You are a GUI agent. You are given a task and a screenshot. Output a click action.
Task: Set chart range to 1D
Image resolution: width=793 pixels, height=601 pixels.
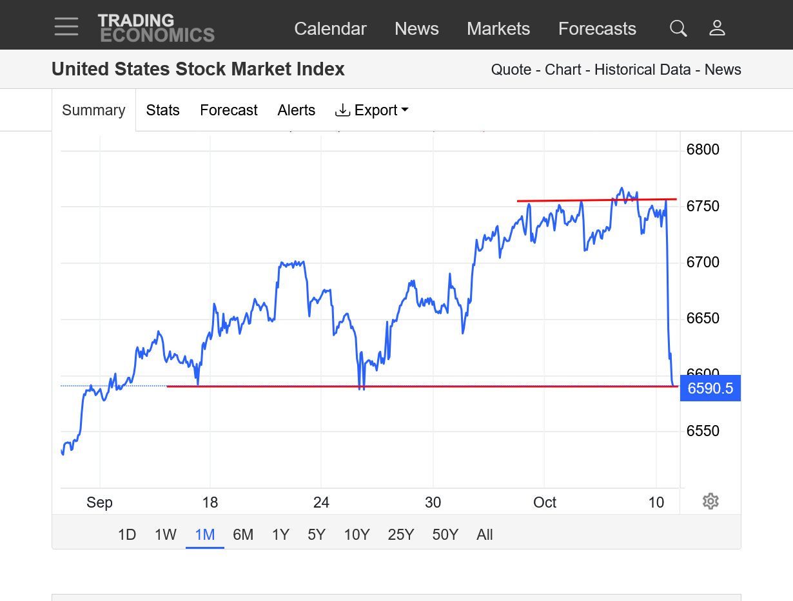click(x=127, y=535)
